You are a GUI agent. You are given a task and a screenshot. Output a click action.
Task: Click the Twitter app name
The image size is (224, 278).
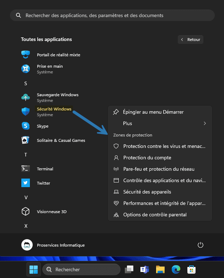[x=43, y=183]
